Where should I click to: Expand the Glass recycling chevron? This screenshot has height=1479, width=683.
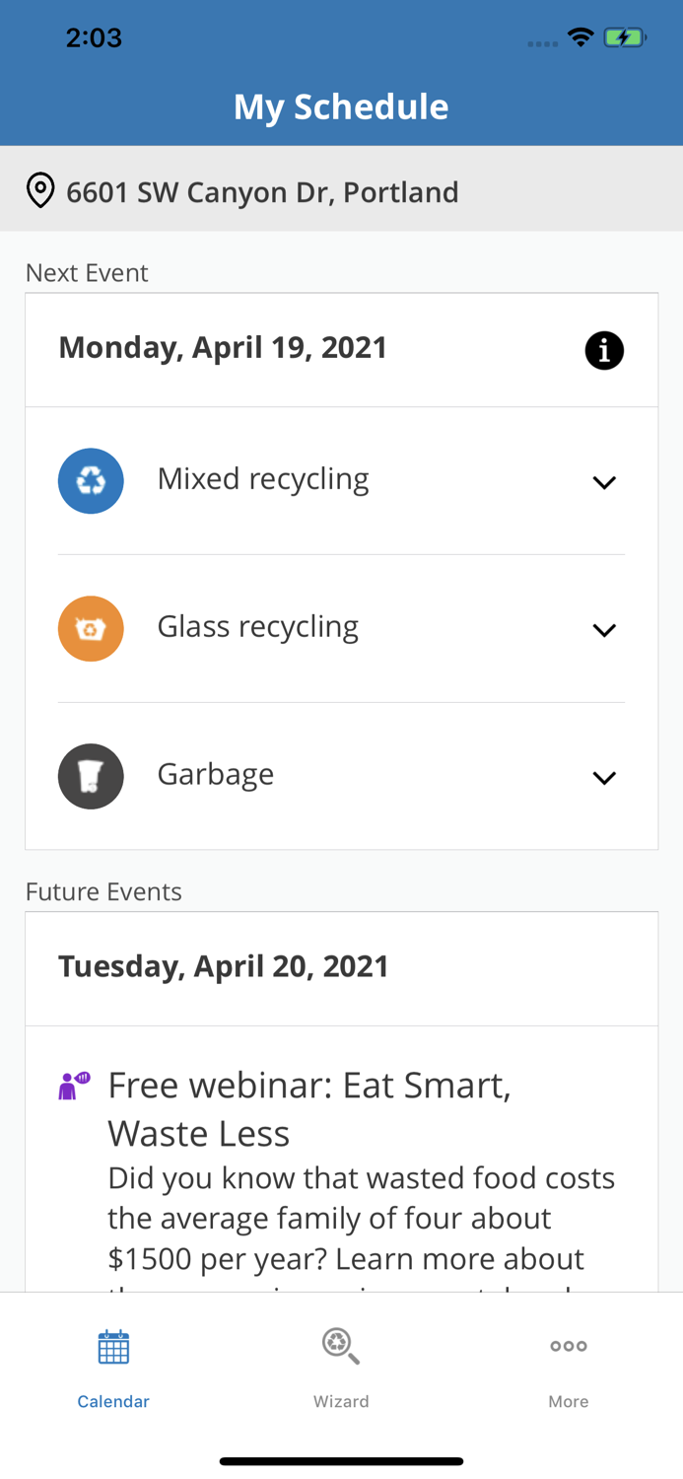pyautogui.click(x=604, y=629)
